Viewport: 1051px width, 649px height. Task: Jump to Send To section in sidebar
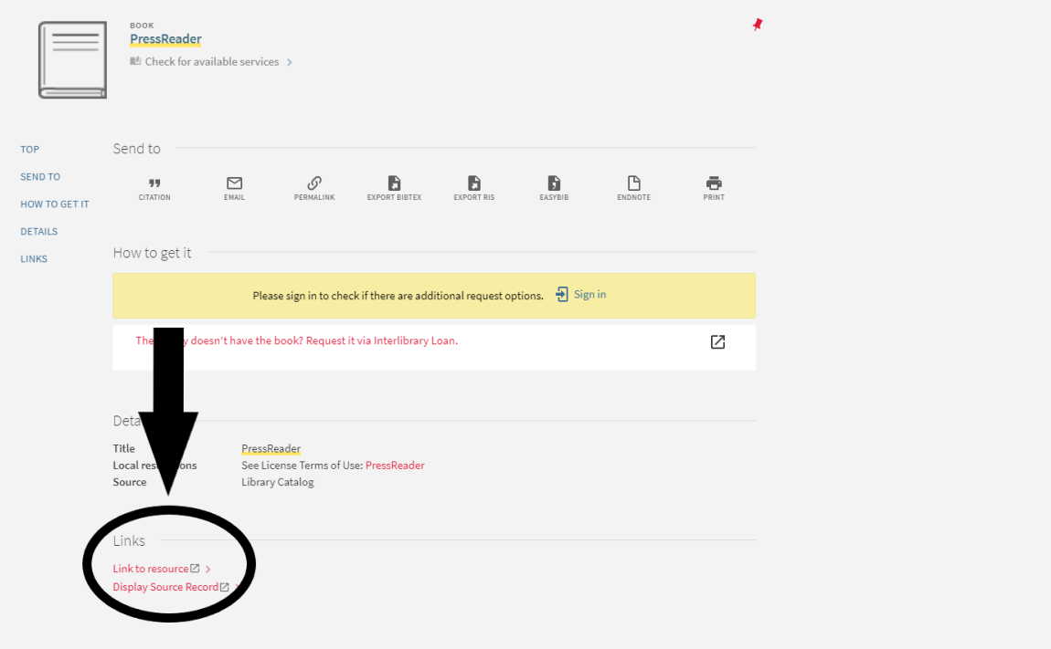40,177
